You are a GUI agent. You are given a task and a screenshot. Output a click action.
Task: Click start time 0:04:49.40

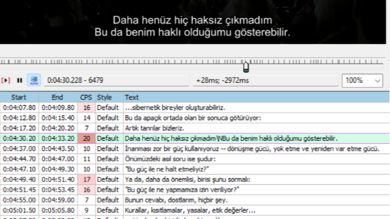[19, 180]
